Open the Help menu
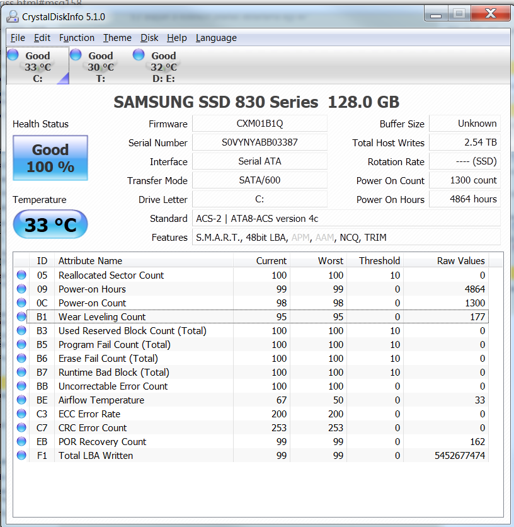514x527 pixels. pyautogui.click(x=177, y=38)
